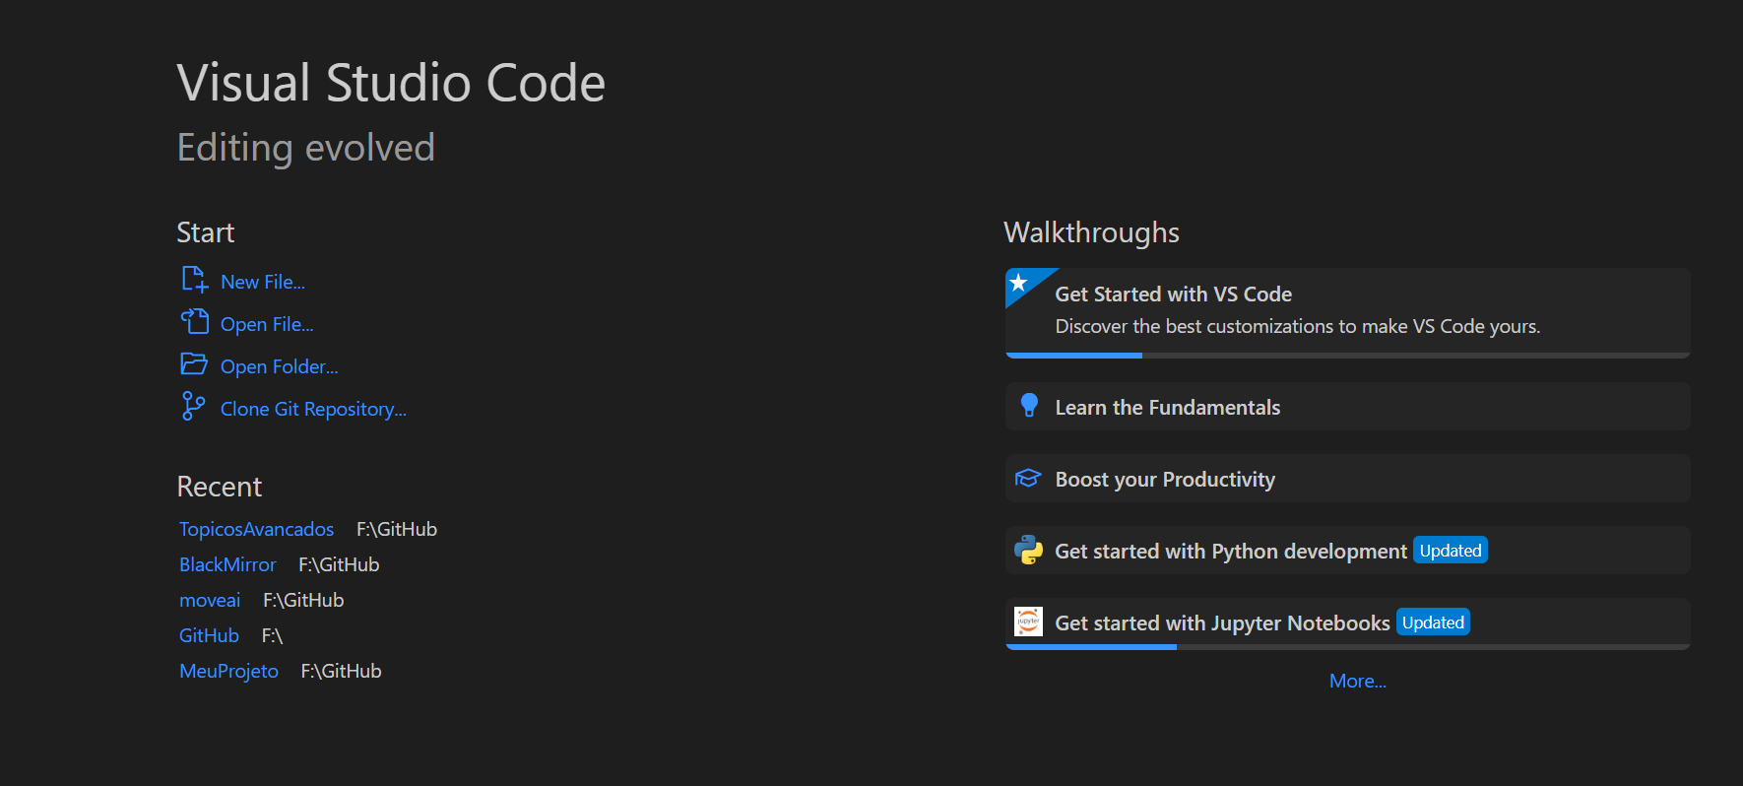This screenshot has width=1743, height=786.
Task: Click the Clone Git Repository branch icon
Action: tap(194, 406)
